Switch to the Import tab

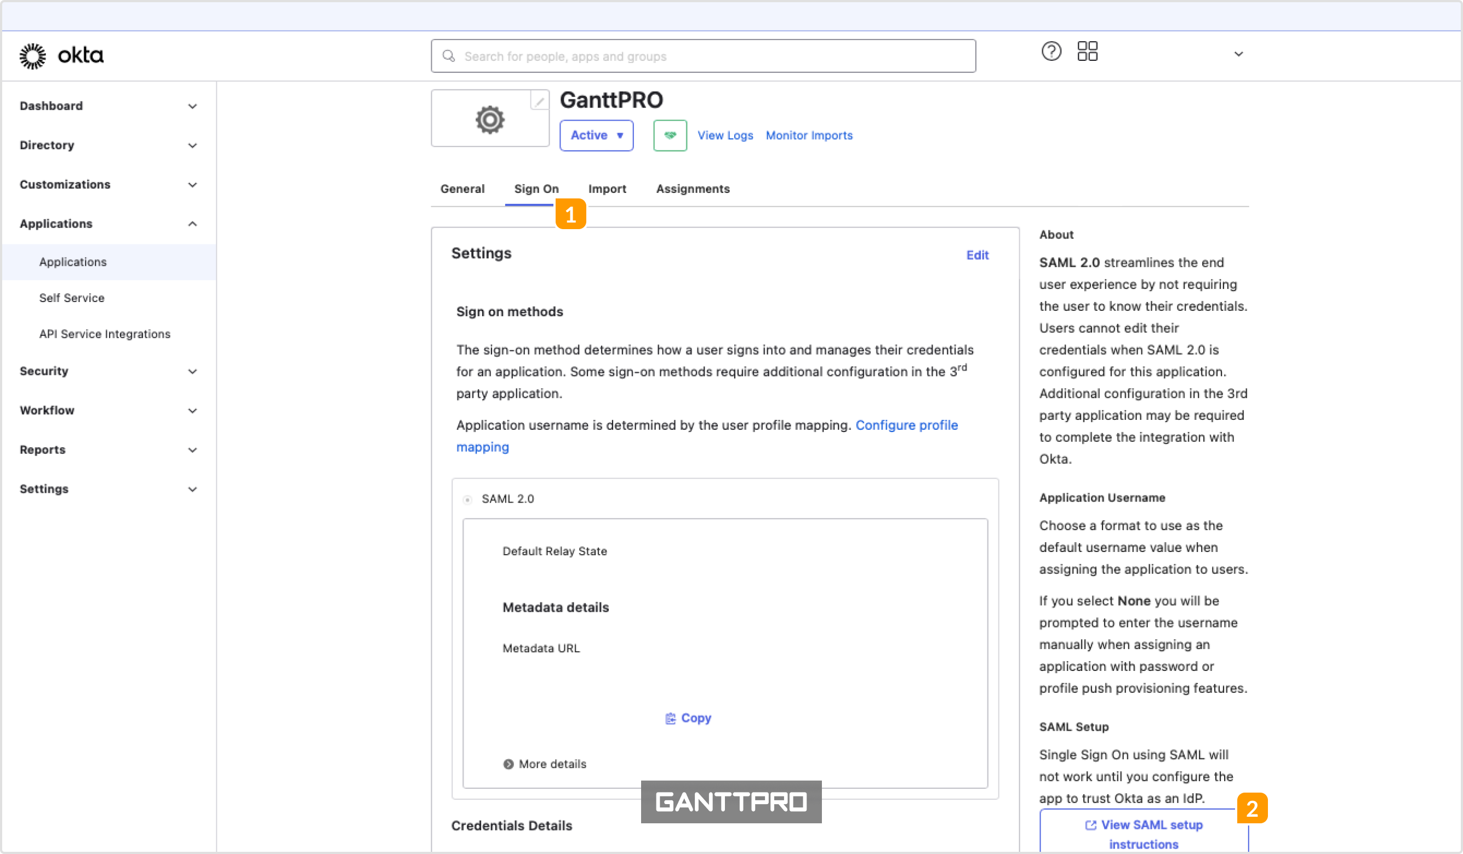(607, 189)
